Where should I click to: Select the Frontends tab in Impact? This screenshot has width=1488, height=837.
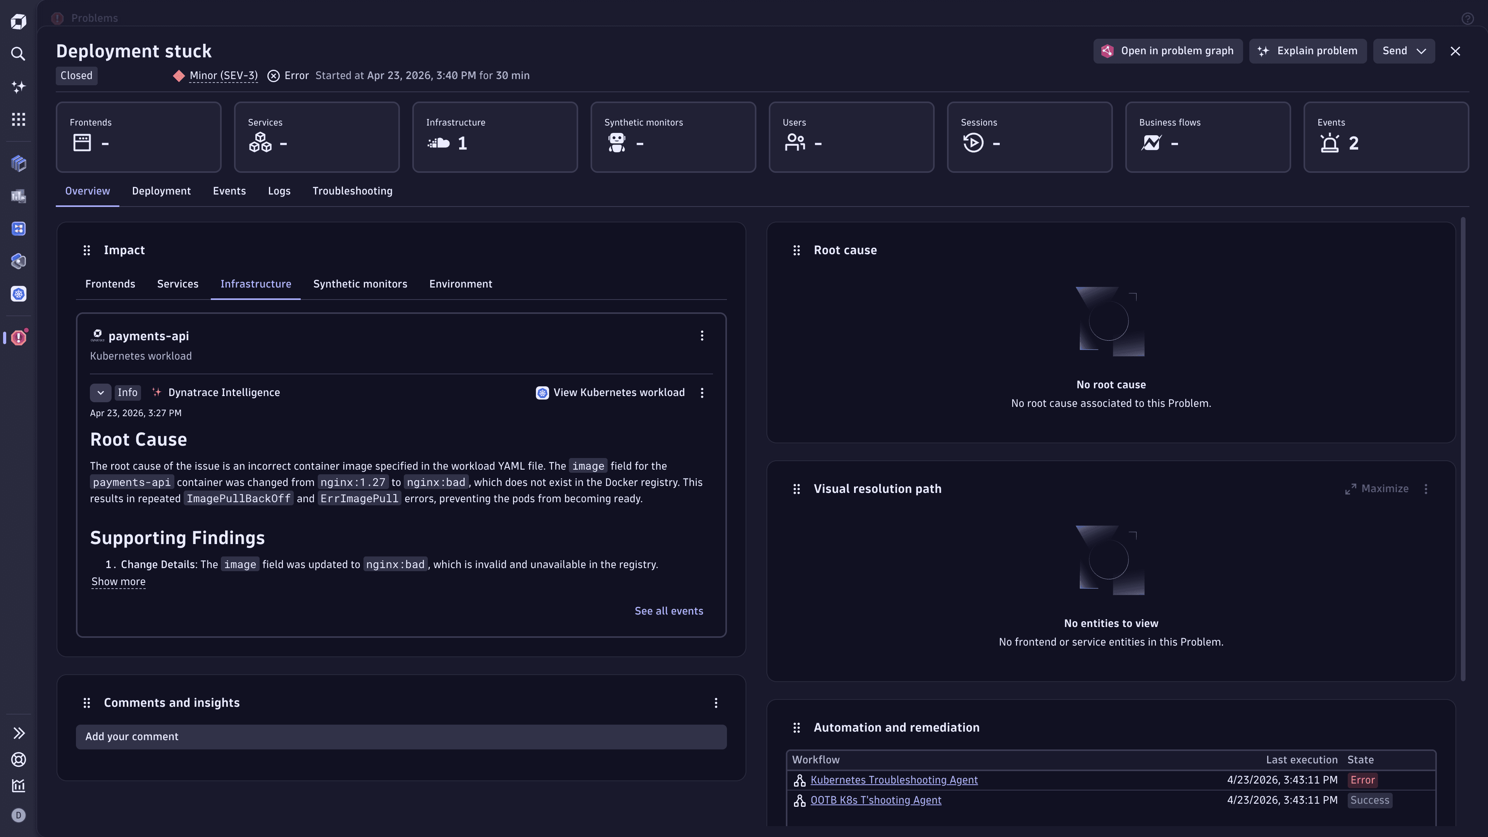(110, 284)
